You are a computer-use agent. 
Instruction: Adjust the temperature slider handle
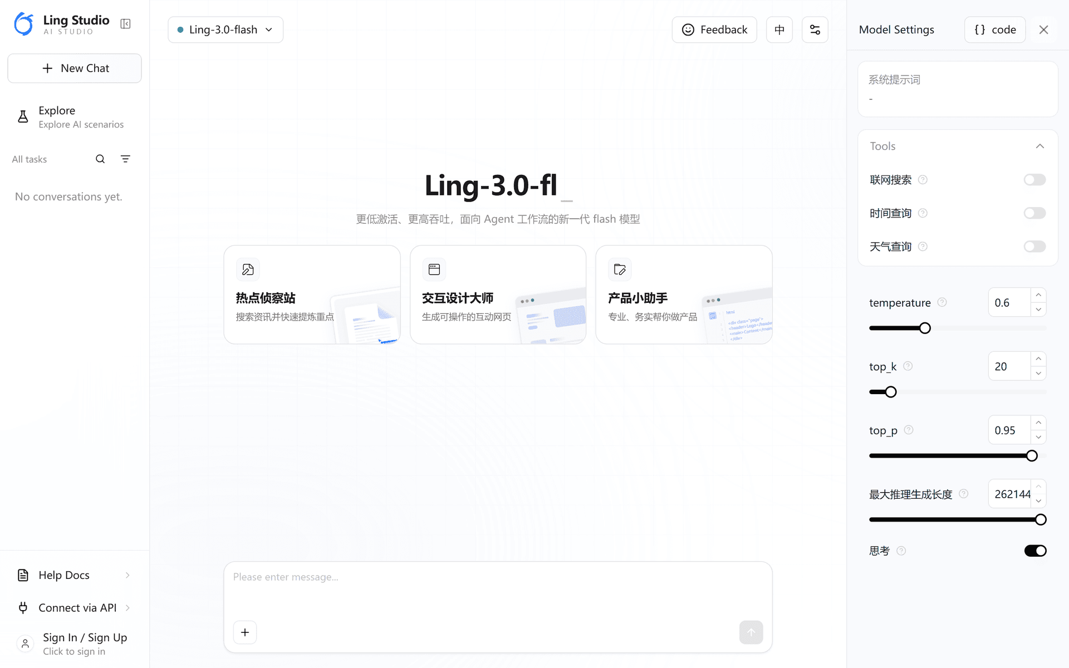tap(925, 328)
